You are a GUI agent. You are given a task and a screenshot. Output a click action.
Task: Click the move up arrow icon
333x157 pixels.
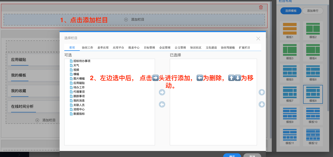pos(262,92)
